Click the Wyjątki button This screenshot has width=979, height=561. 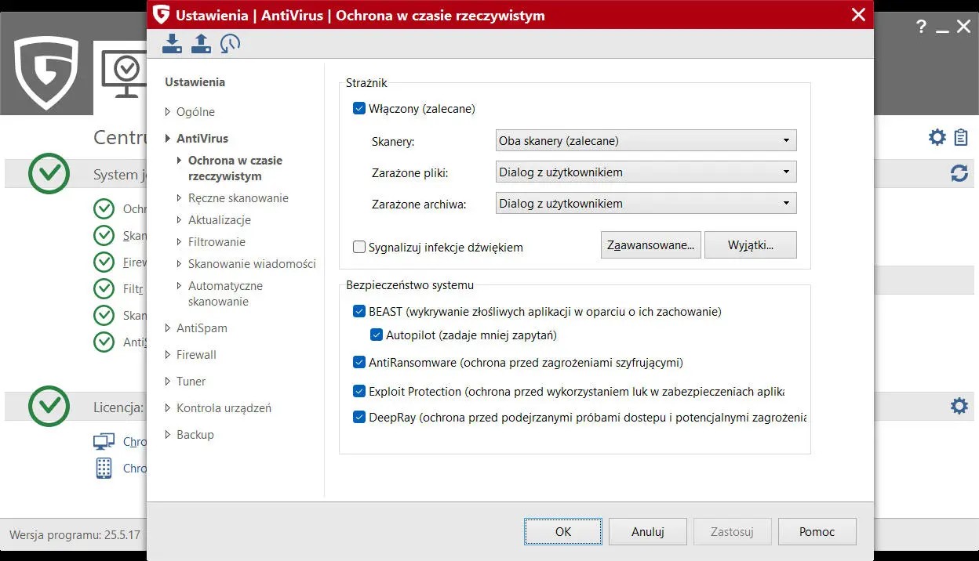pyautogui.click(x=750, y=244)
